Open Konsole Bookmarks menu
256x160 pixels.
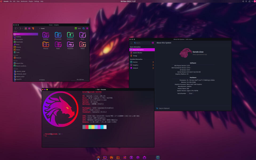click(x=24, y=1)
